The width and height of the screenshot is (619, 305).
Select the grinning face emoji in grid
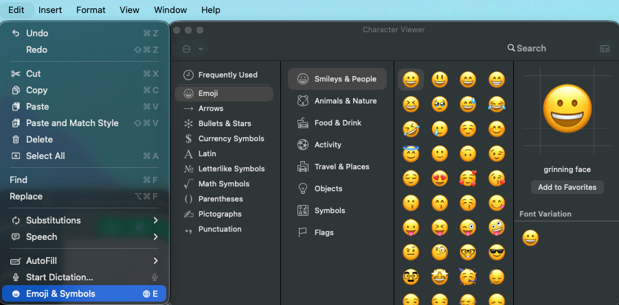click(x=411, y=80)
